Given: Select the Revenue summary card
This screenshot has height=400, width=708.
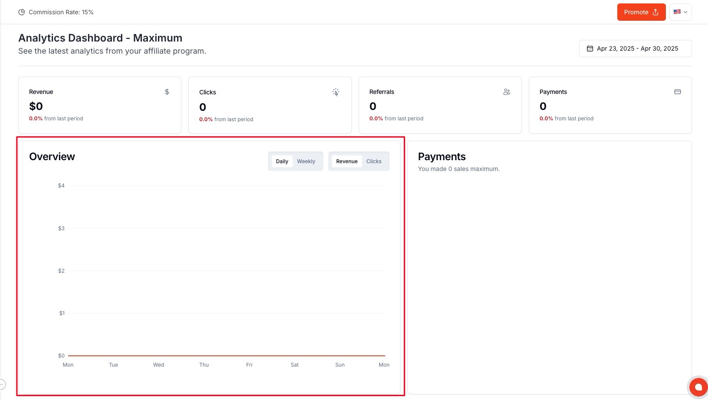Looking at the screenshot, I should tap(99, 105).
